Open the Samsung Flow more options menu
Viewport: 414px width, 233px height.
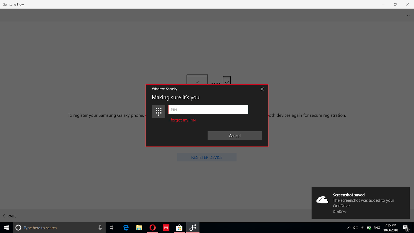(408, 15)
